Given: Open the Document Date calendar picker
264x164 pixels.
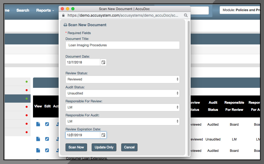Looking at the screenshot, I should coord(103,62).
